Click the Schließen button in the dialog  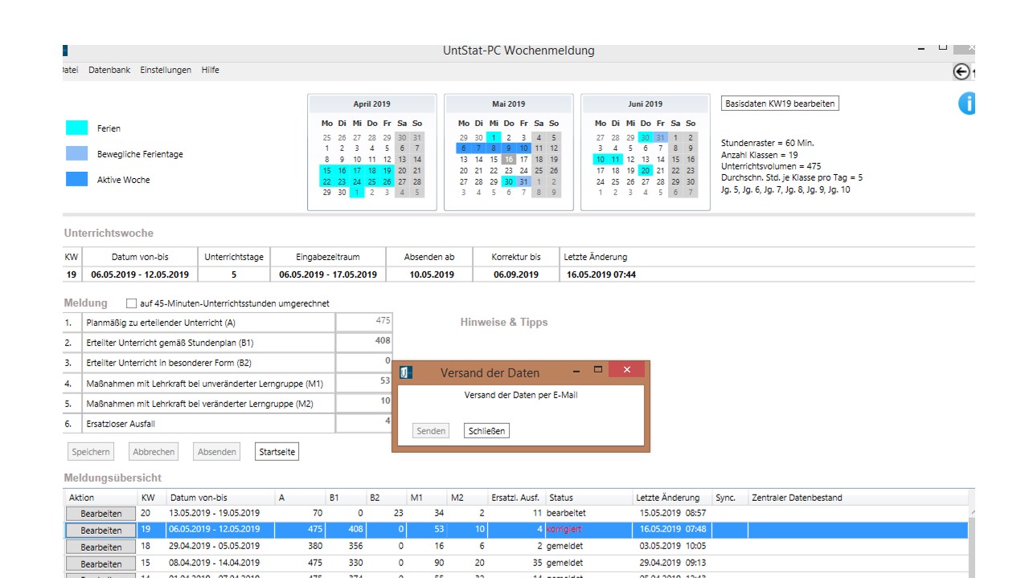tap(487, 431)
